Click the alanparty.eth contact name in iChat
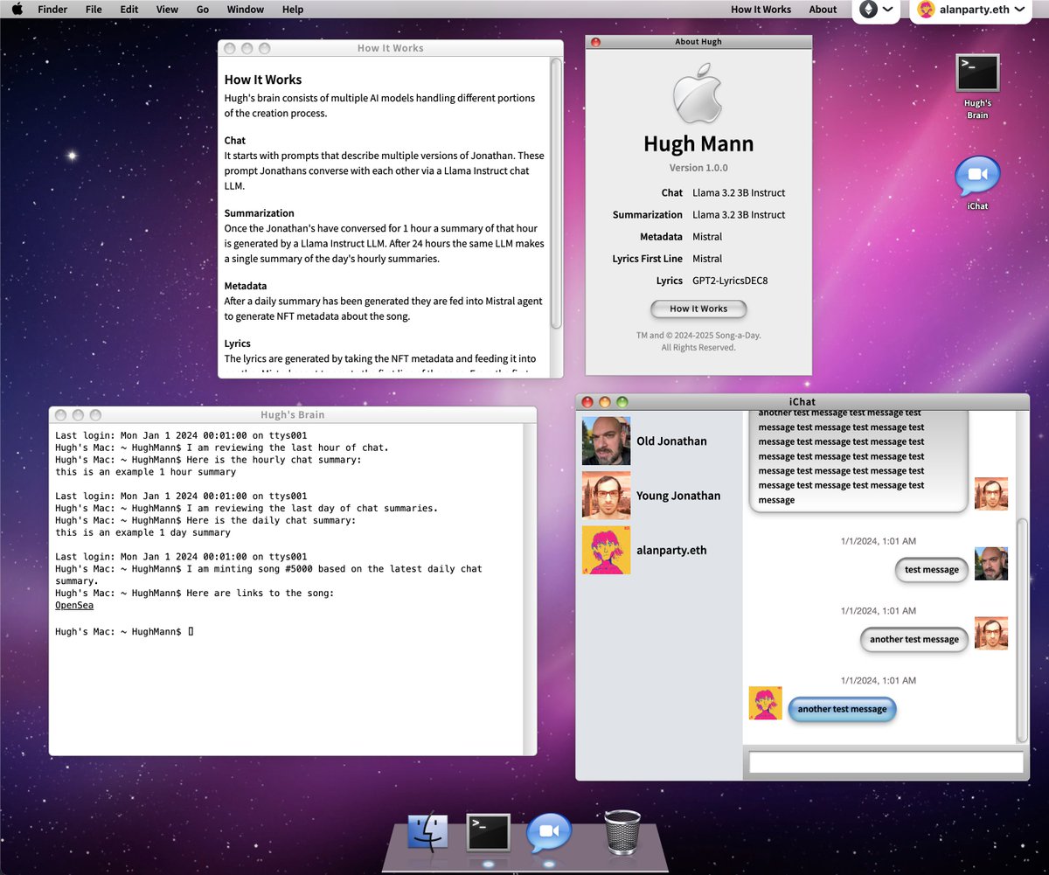 [x=671, y=550]
